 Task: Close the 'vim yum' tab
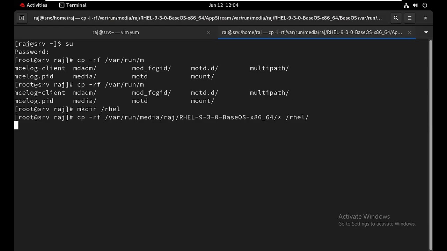[208, 32]
